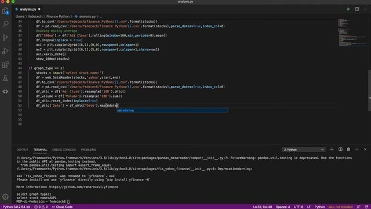Switch to the TERMINAL panel tab

pos(40,150)
